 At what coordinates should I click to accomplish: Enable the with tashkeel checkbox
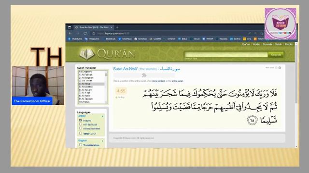(x=81, y=124)
